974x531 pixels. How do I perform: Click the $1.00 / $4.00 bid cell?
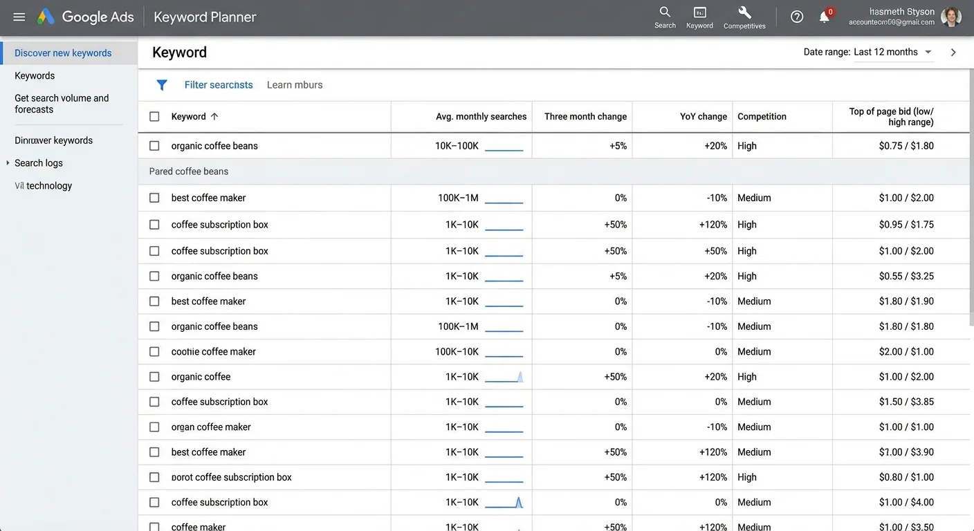pos(906,502)
